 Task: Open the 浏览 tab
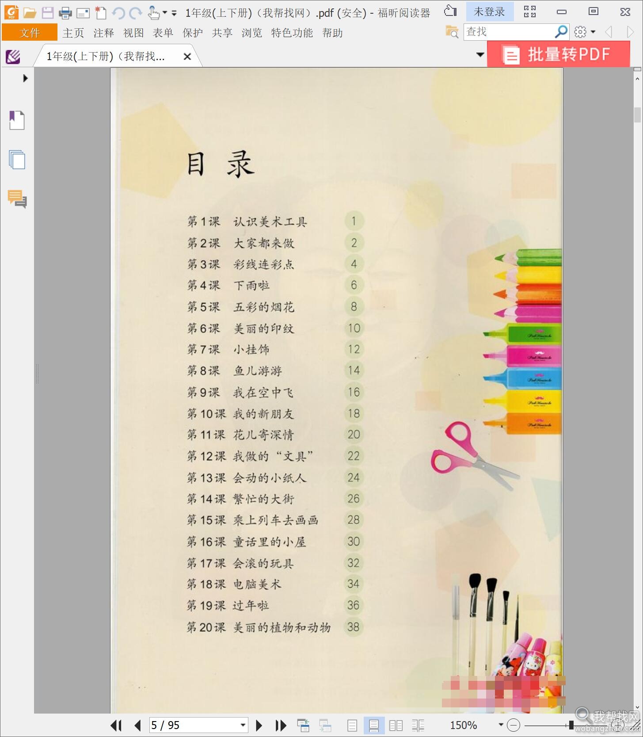(x=252, y=33)
